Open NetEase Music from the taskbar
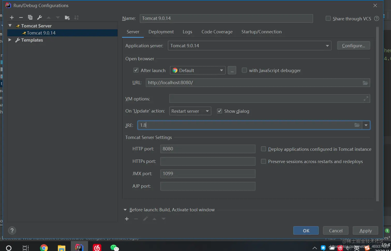This screenshot has height=251, width=391. (x=97, y=248)
